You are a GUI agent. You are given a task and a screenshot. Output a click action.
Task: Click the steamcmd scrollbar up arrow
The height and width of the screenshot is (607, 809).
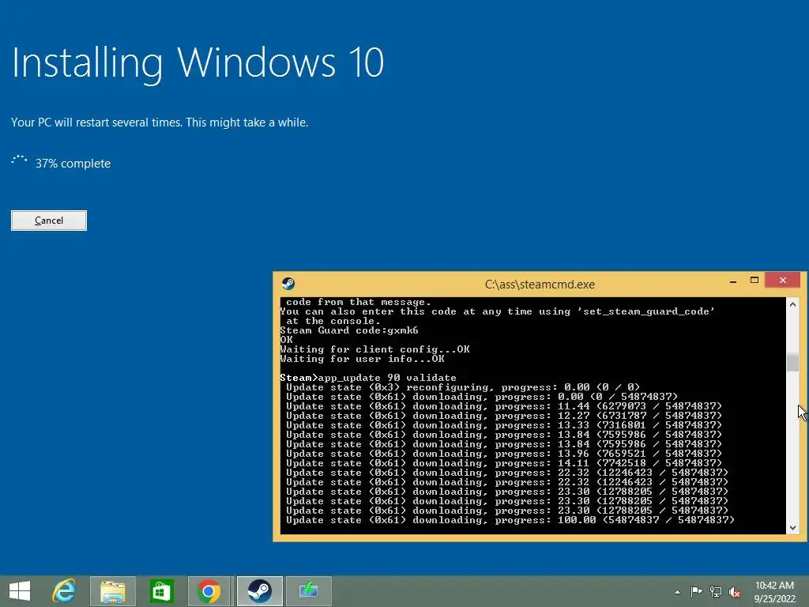coord(792,304)
